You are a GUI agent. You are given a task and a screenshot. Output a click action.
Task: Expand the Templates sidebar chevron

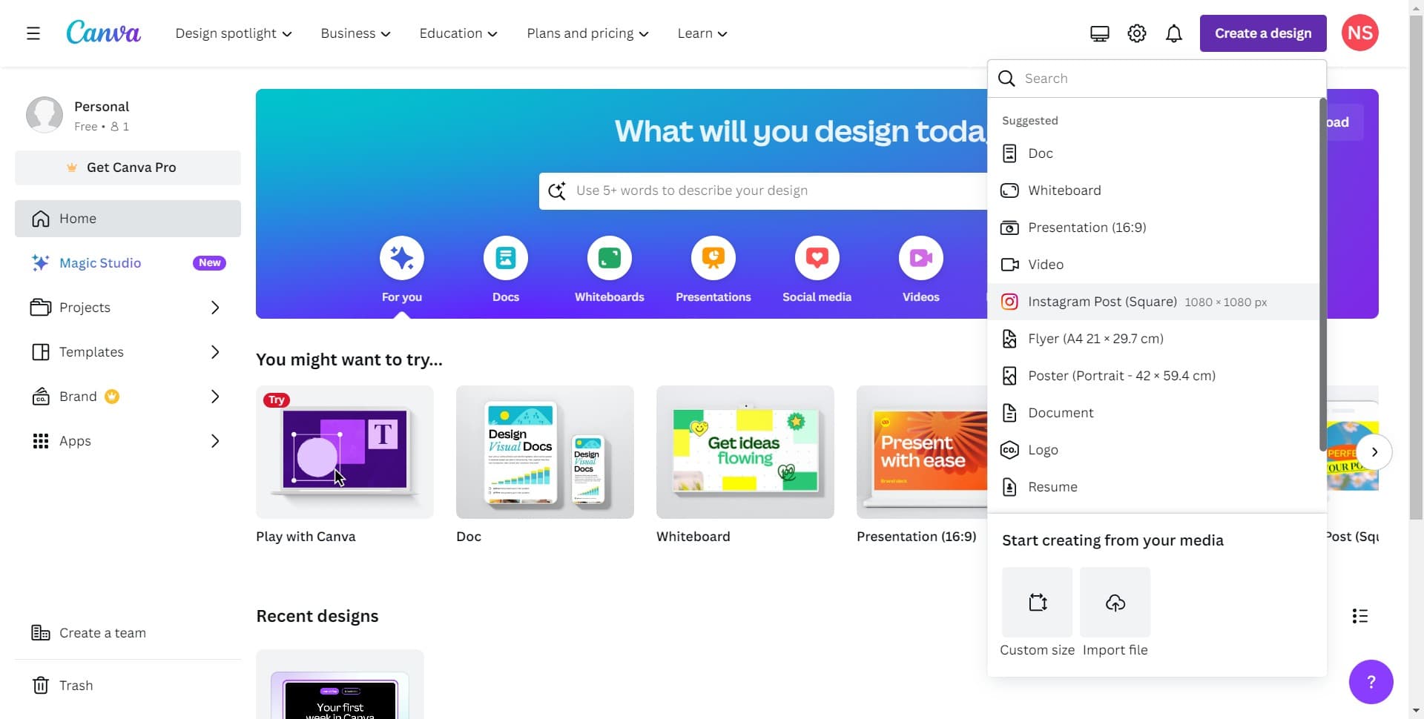click(215, 352)
